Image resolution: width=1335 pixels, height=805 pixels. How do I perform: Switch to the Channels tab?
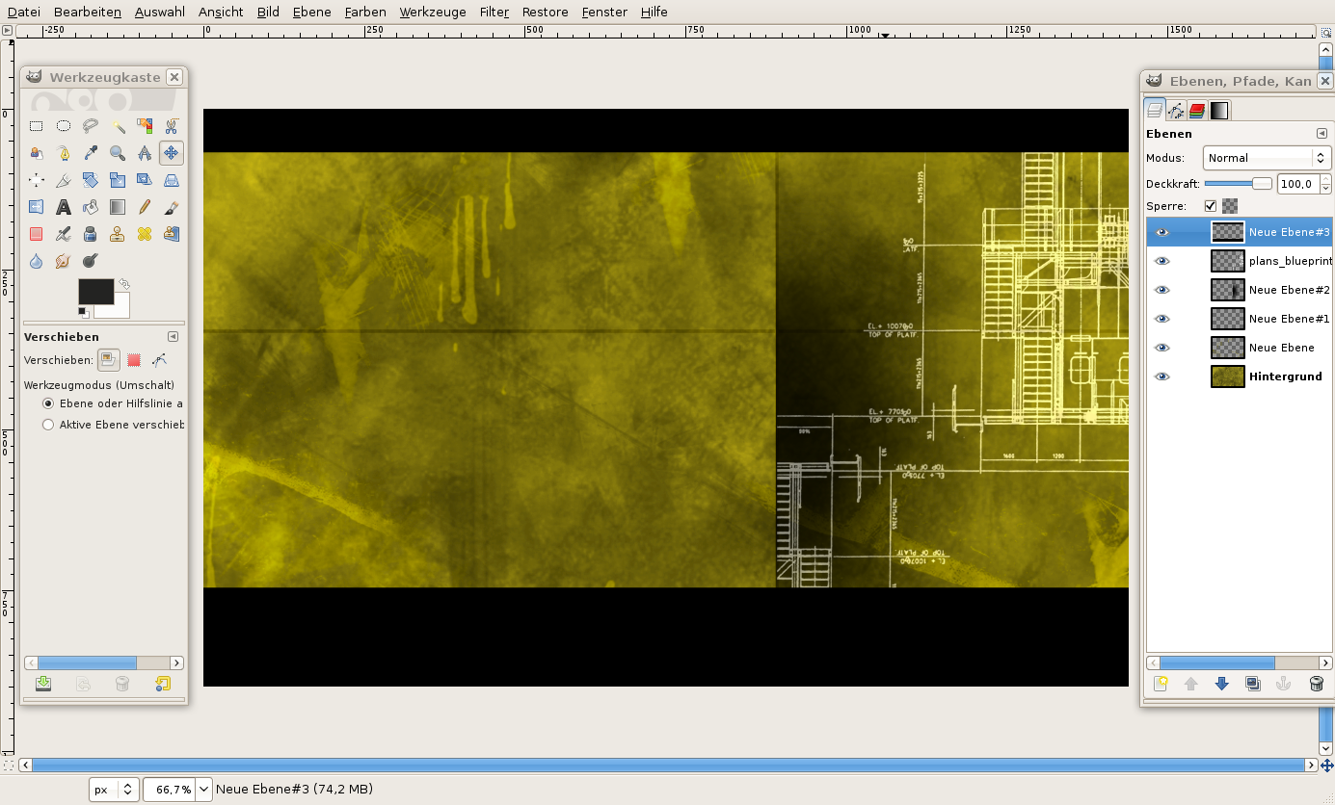point(1197,111)
